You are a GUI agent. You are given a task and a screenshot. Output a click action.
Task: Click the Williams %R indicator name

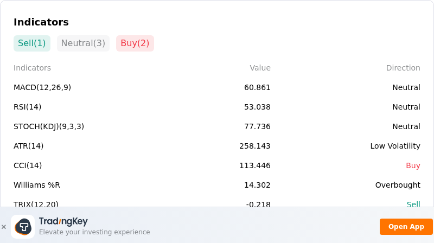pos(37,185)
